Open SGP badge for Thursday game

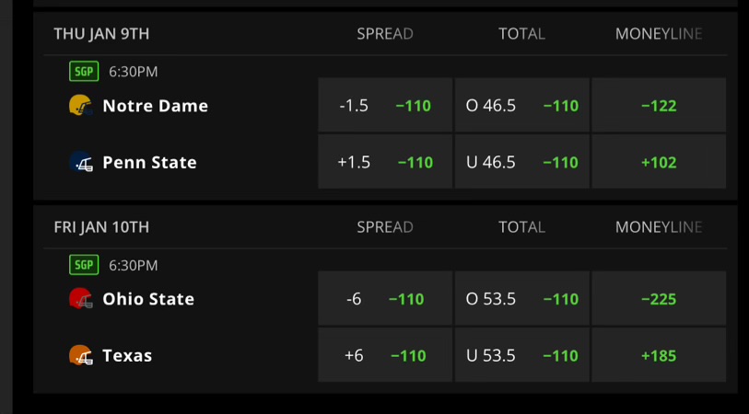pos(84,72)
